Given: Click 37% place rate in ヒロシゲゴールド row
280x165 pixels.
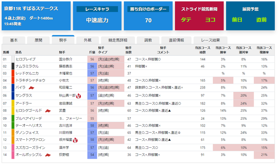Looking at the screenshot, I should (x=264, y=110).
